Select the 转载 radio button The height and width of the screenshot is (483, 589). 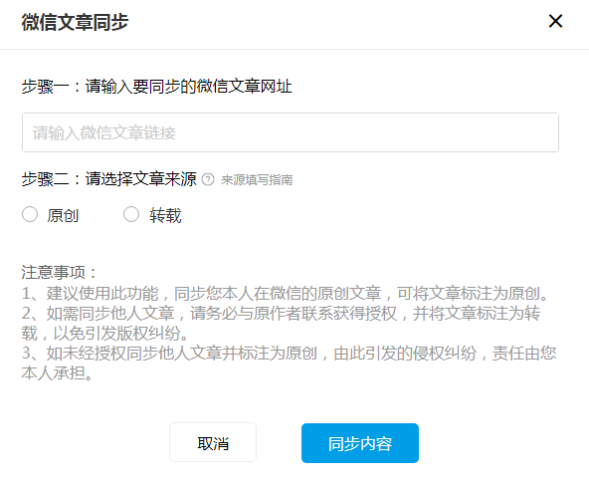pyautogui.click(x=131, y=215)
